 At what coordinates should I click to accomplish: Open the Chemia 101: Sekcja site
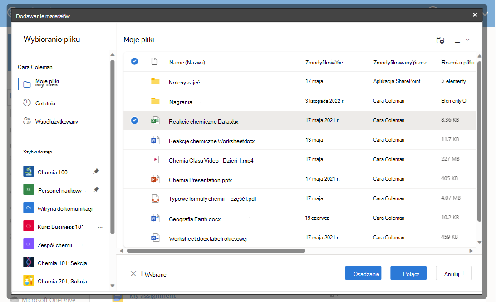click(62, 263)
